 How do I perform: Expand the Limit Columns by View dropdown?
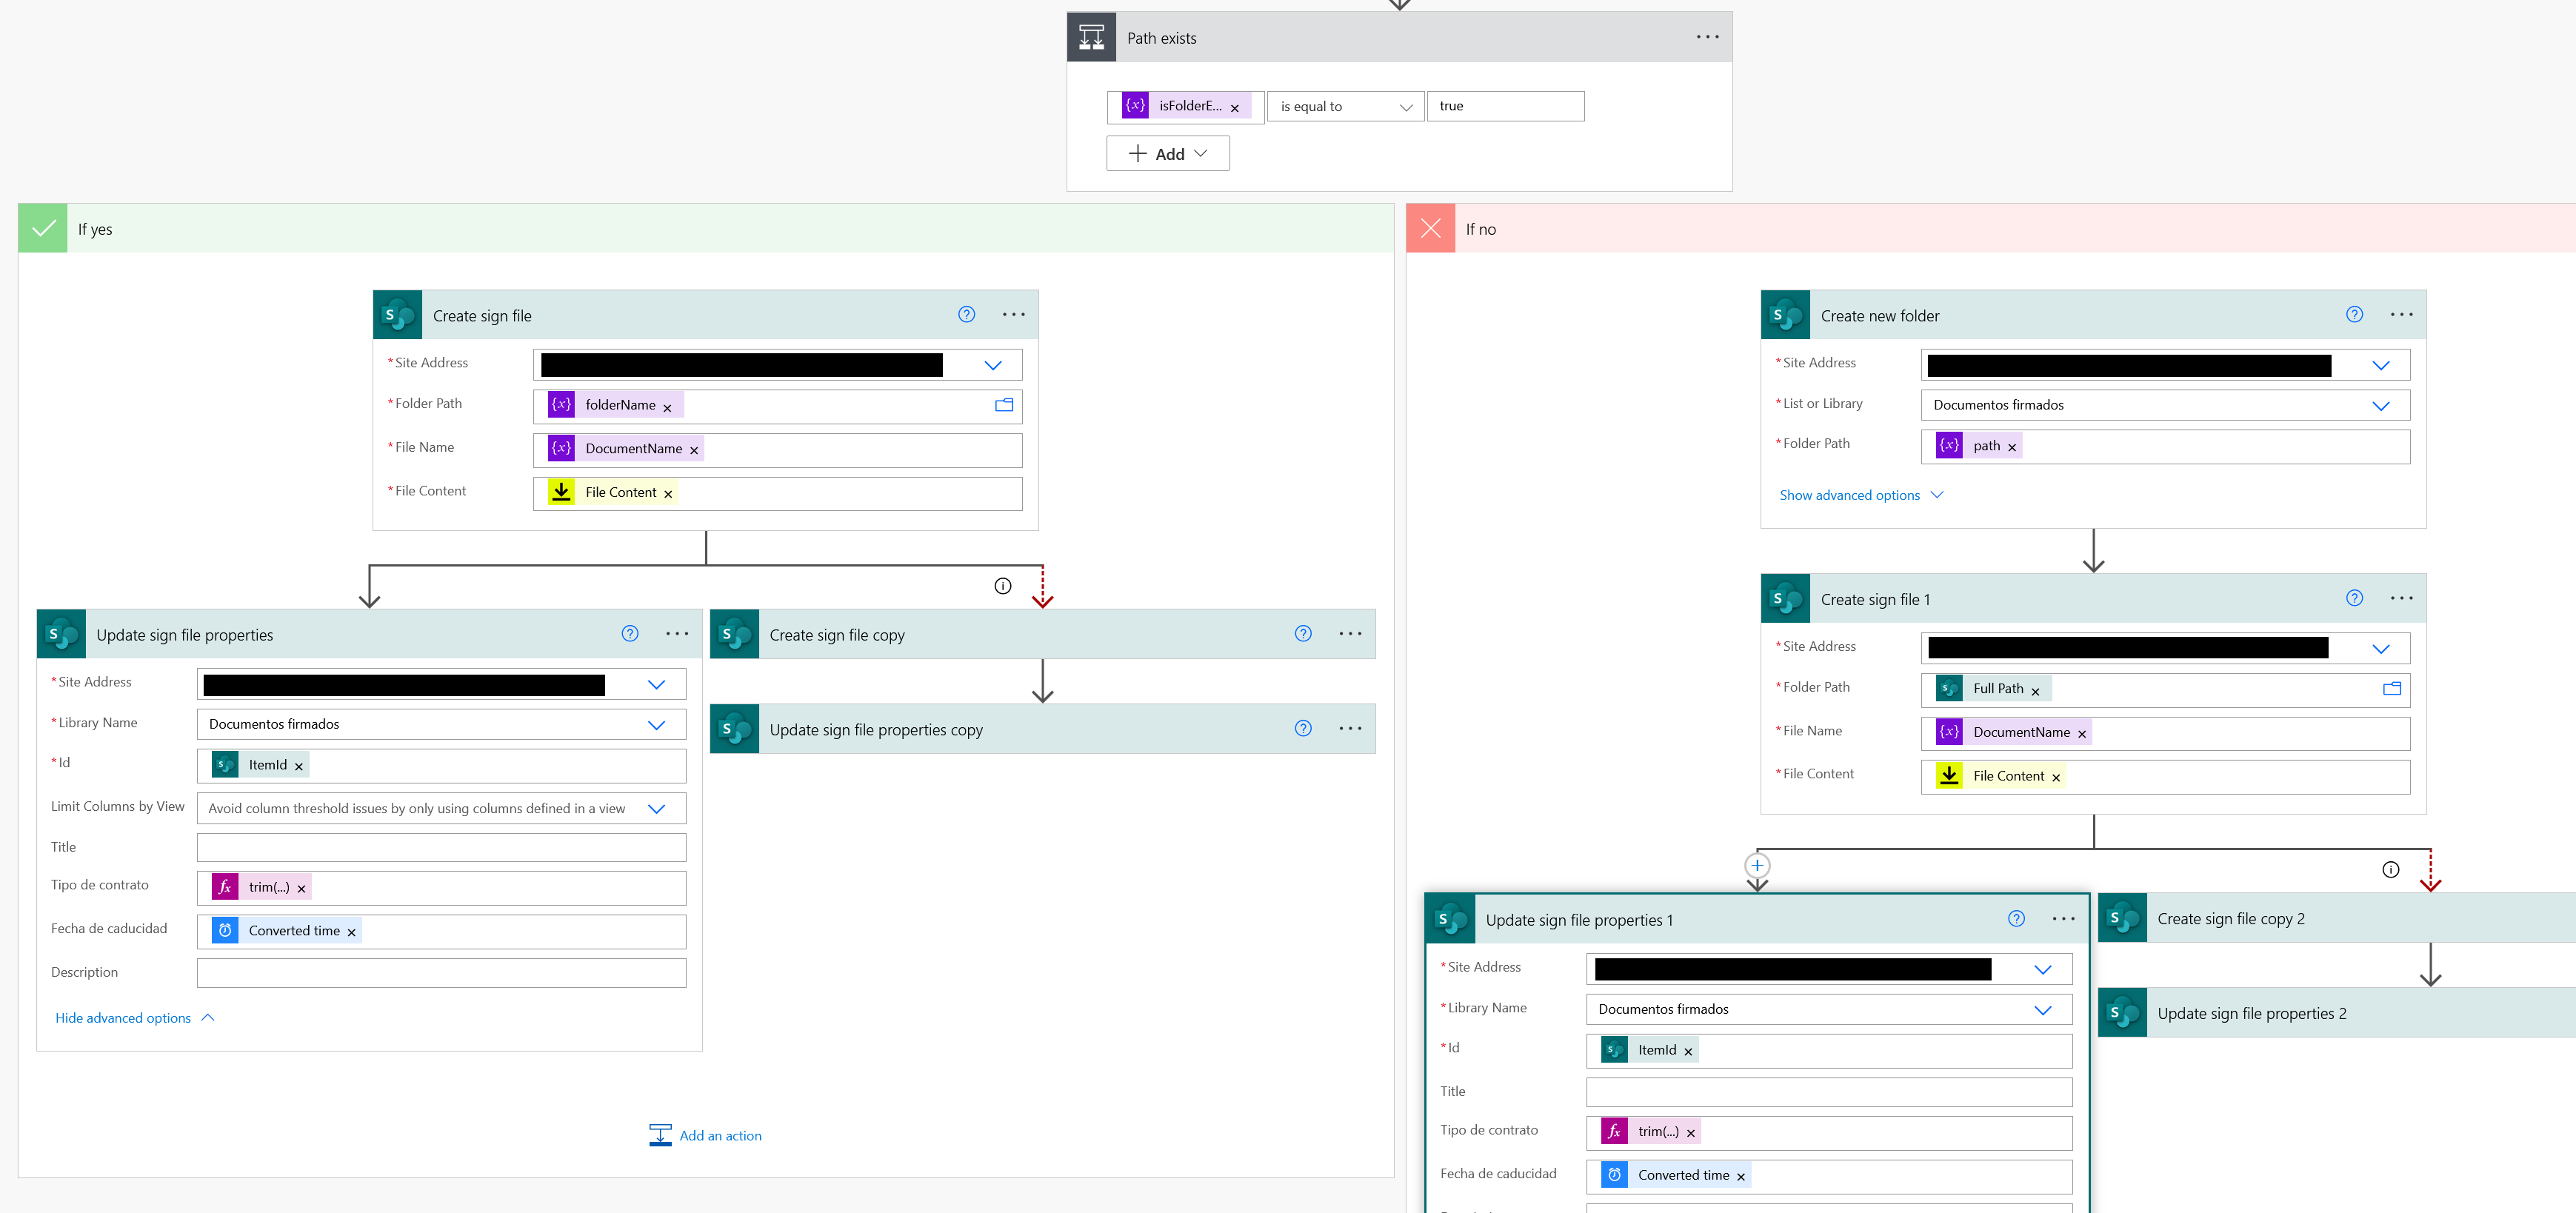[657, 808]
